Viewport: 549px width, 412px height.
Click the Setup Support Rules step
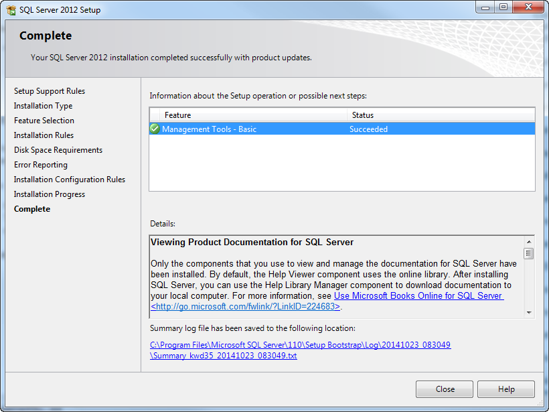point(50,91)
